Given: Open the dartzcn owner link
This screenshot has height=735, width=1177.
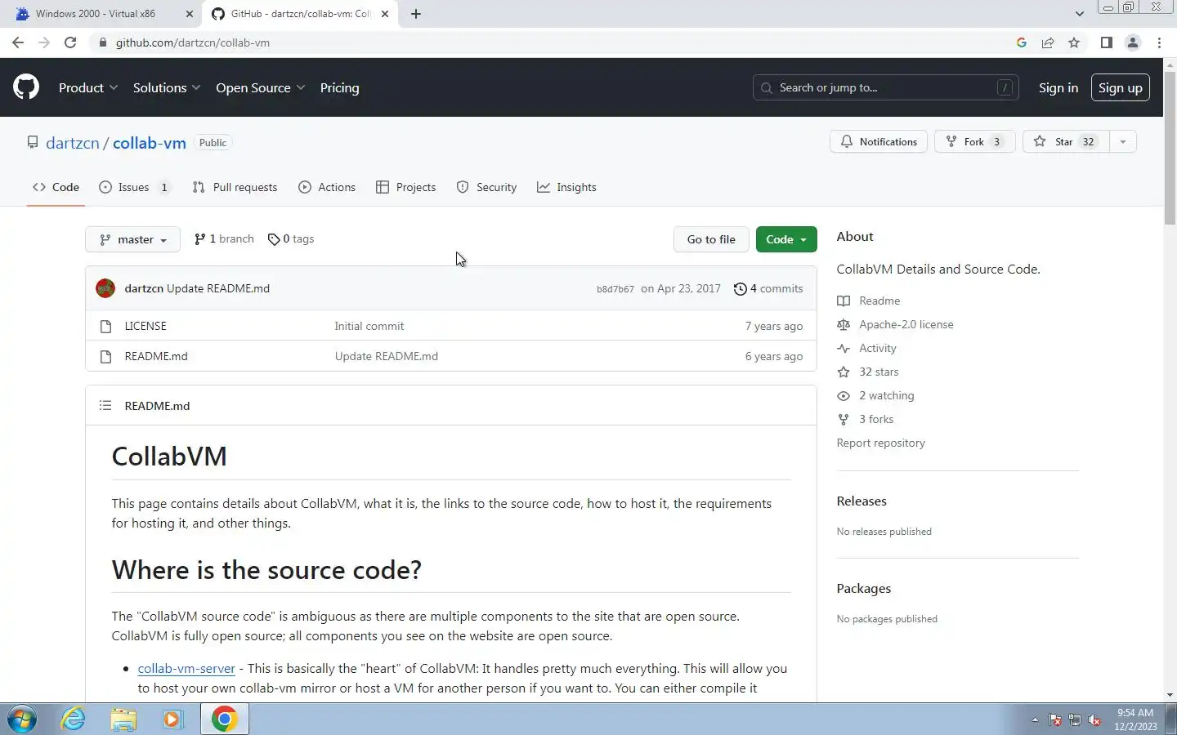Looking at the screenshot, I should 72,143.
